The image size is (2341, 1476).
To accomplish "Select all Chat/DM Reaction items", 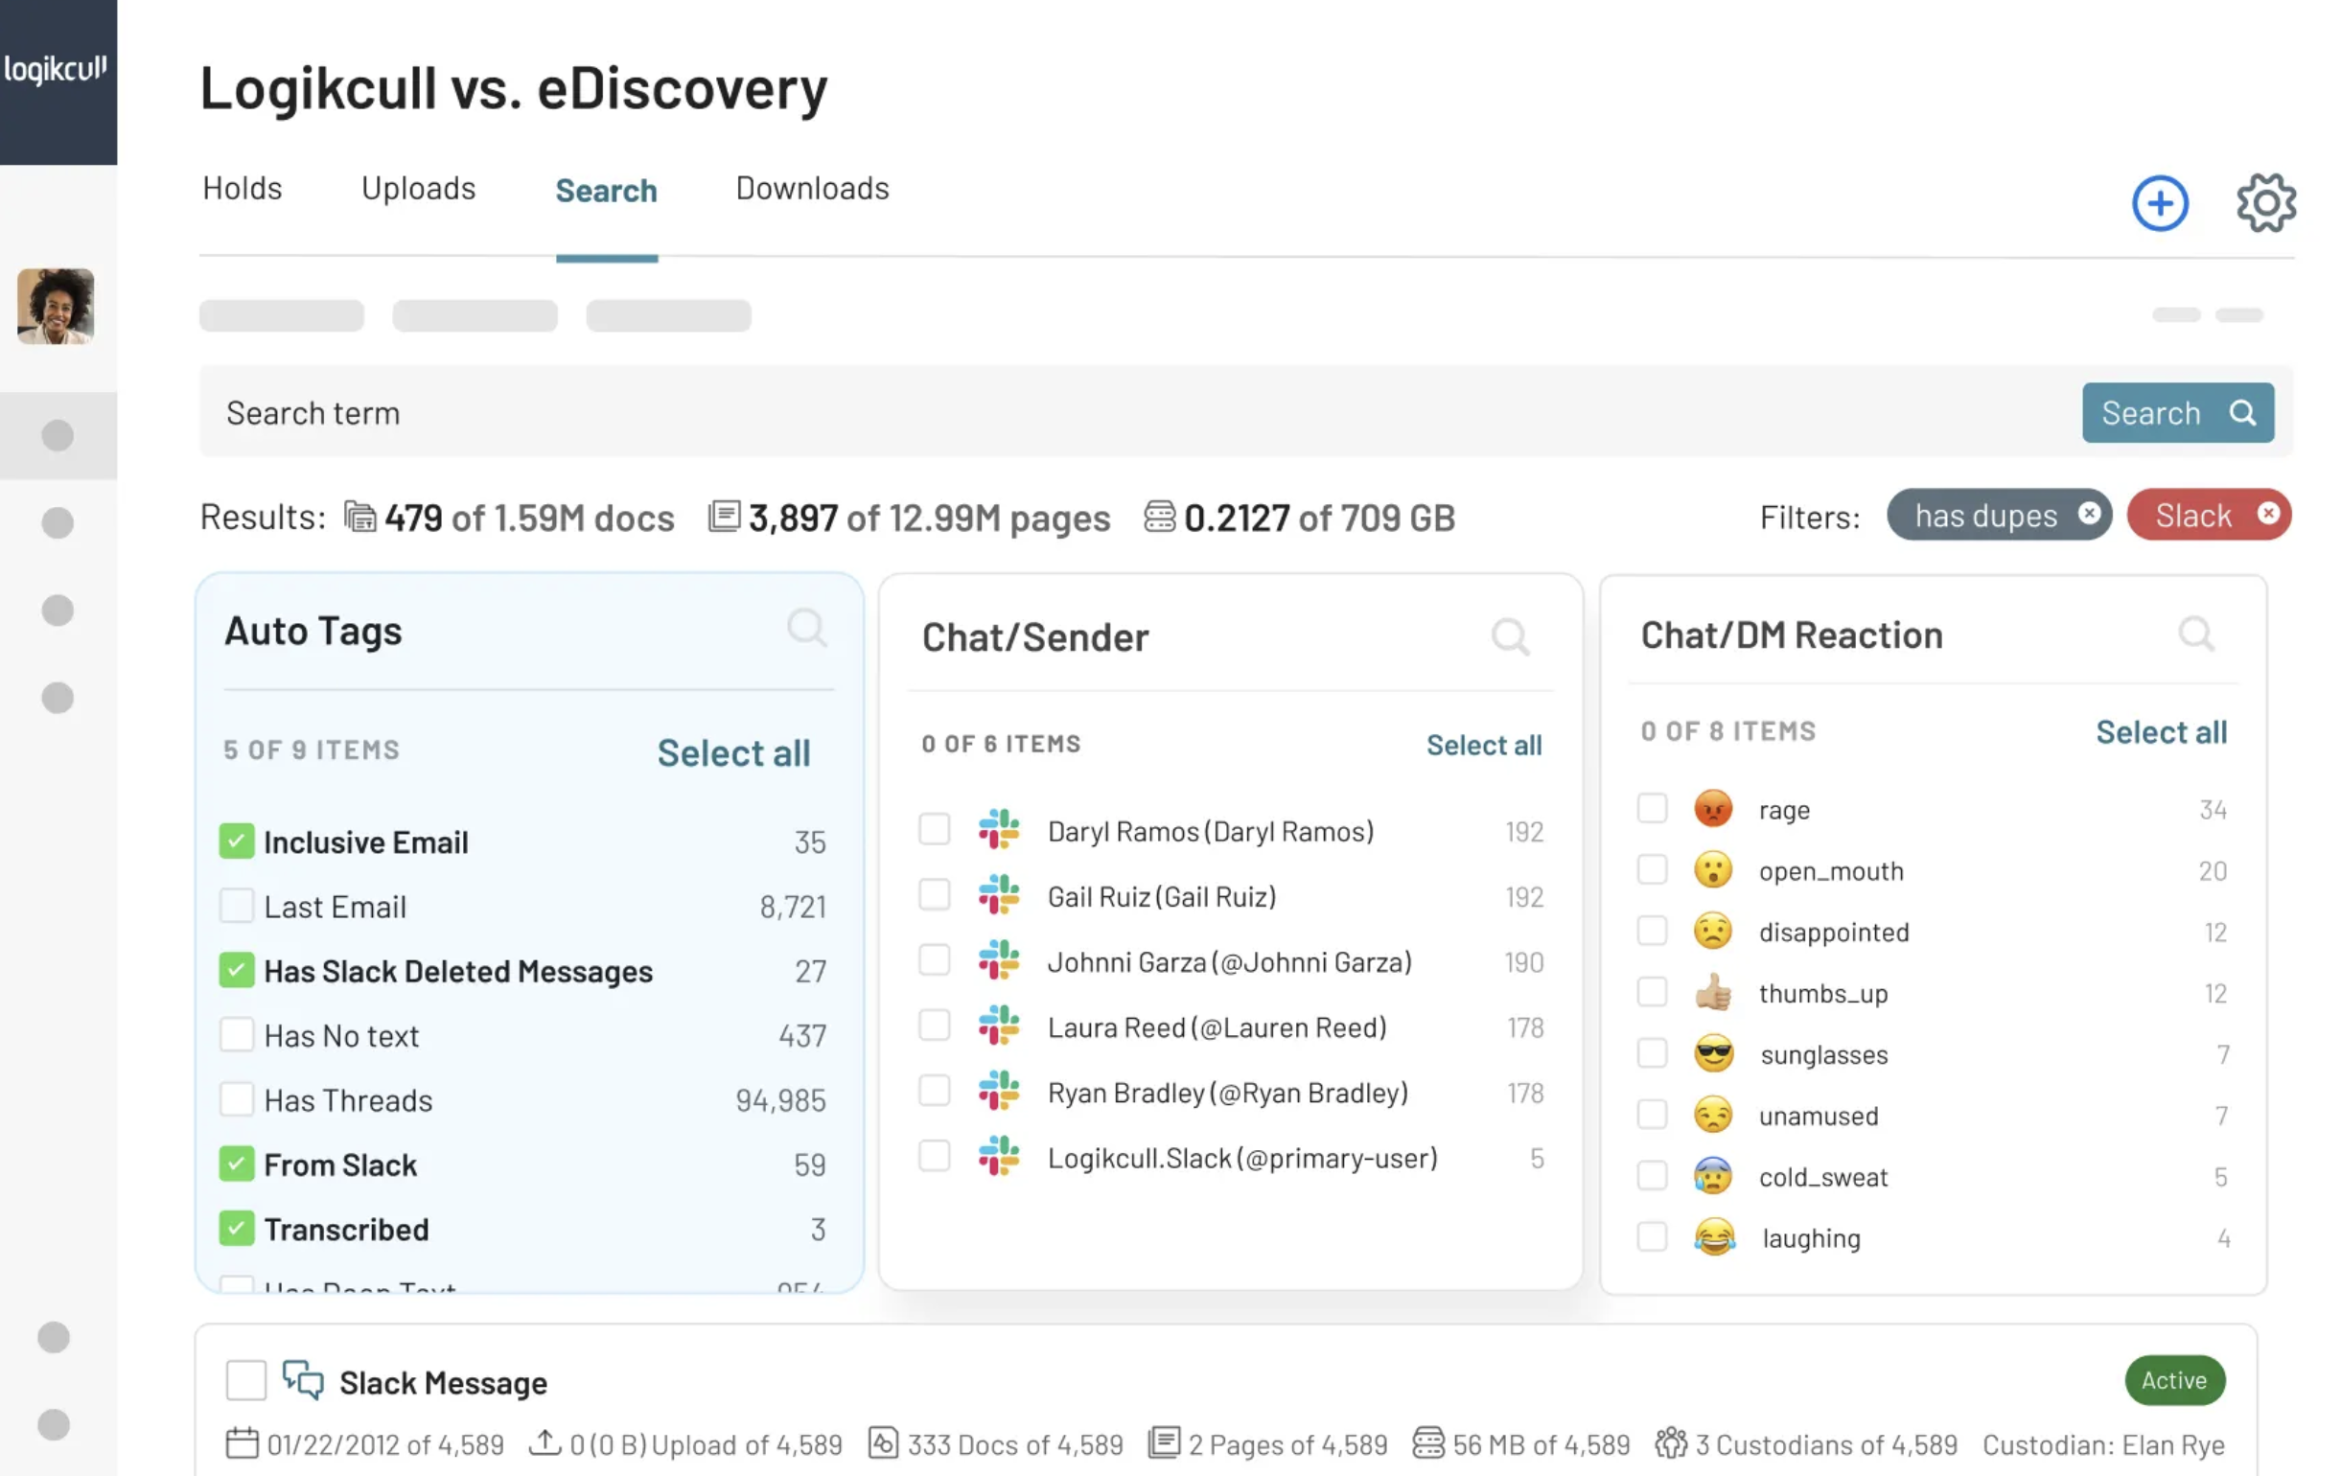I will coord(2160,732).
